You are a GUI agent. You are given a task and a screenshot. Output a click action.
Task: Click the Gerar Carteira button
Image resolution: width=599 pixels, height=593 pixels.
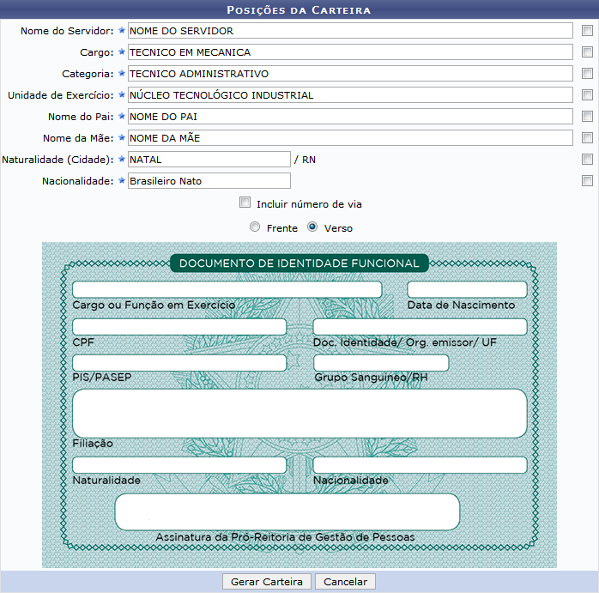point(267,582)
